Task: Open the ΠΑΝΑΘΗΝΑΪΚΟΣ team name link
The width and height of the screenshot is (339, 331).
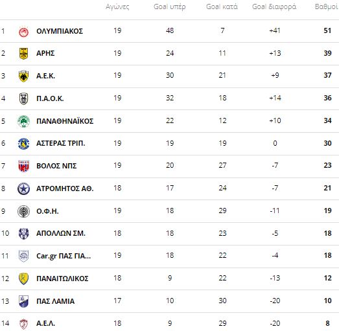Action: pyautogui.click(x=65, y=121)
